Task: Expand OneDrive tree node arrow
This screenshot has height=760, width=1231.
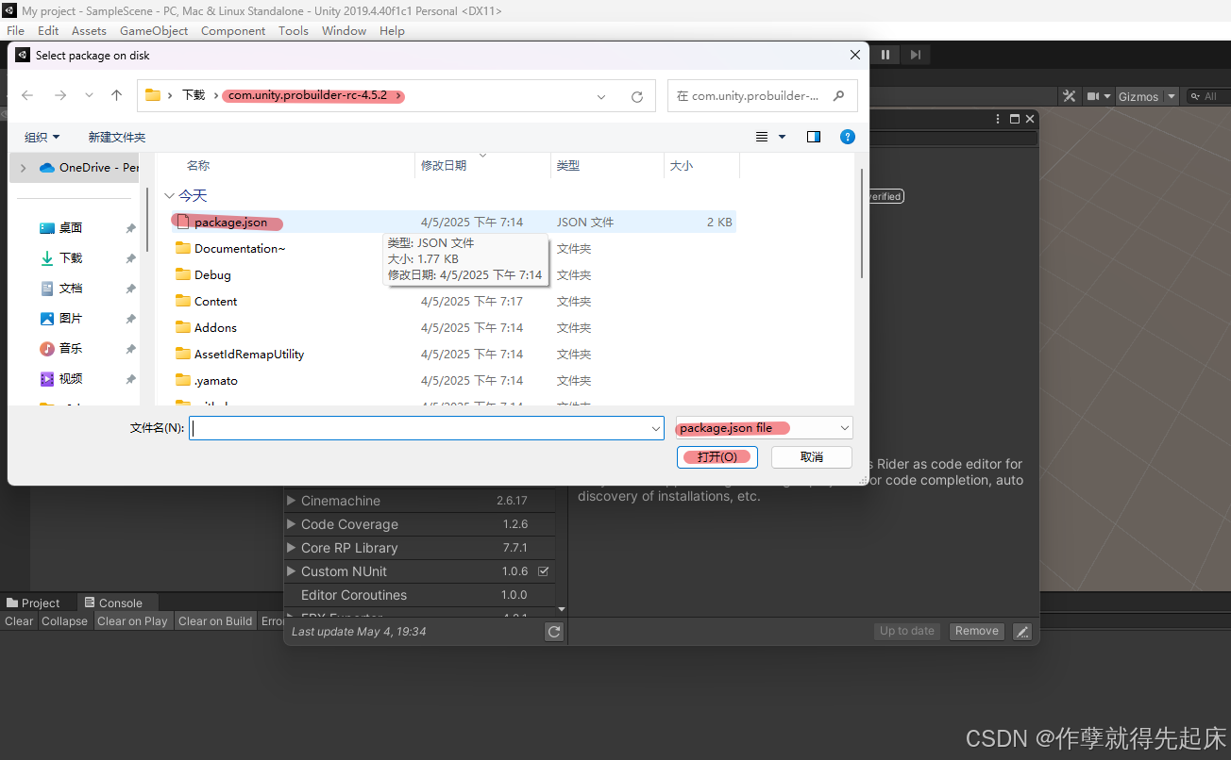Action: (x=23, y=168)
